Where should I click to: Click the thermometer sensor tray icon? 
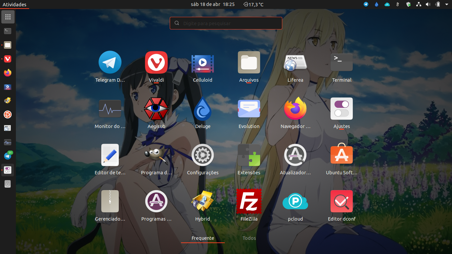pyautogui.click(x=398, y=4)
